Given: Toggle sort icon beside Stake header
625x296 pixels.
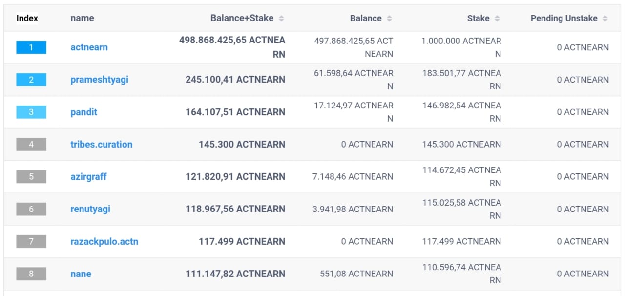Looking at the screenshot, I should (x=497, y=19).
